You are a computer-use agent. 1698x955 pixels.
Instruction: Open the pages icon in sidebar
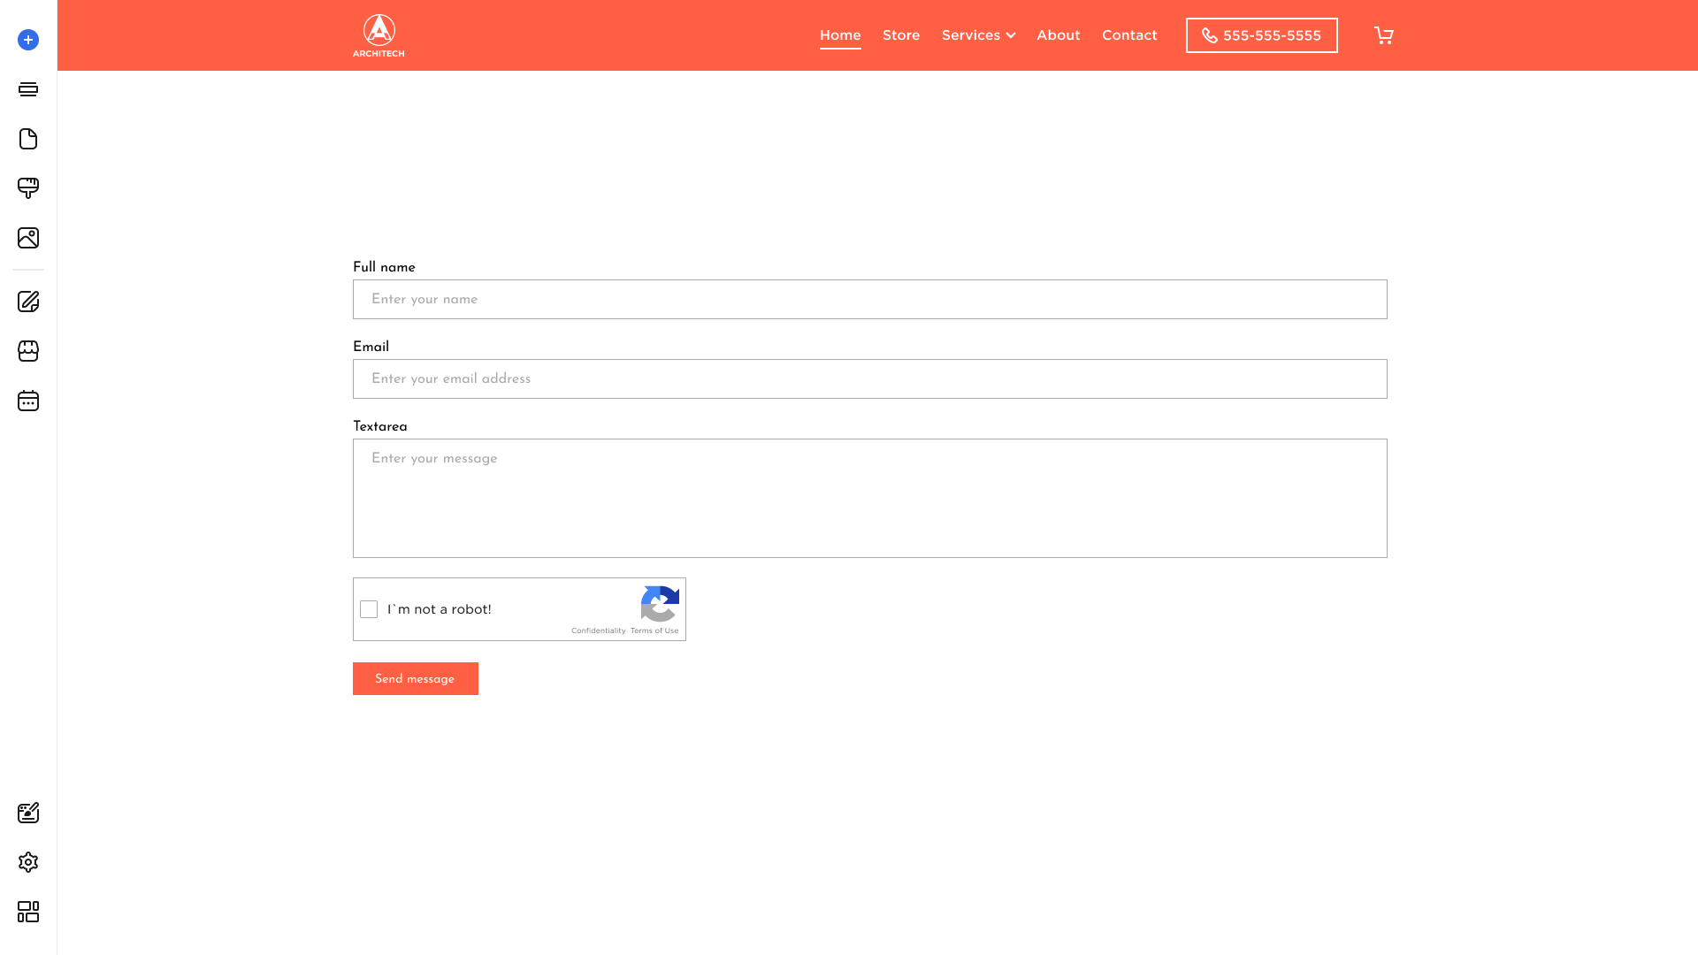[28, 139]
